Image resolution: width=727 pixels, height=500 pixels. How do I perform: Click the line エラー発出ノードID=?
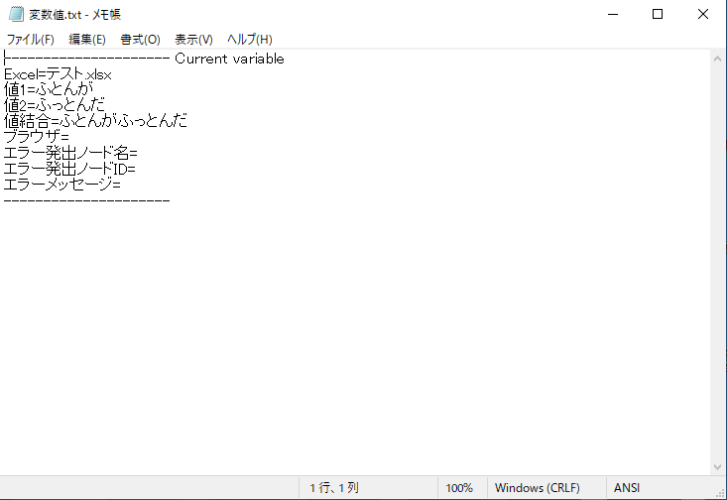69,169
